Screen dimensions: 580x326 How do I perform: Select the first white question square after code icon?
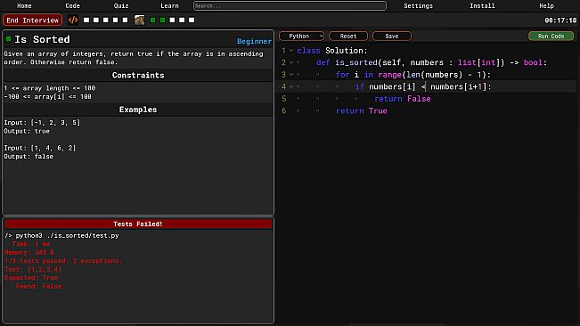point(86,20)
